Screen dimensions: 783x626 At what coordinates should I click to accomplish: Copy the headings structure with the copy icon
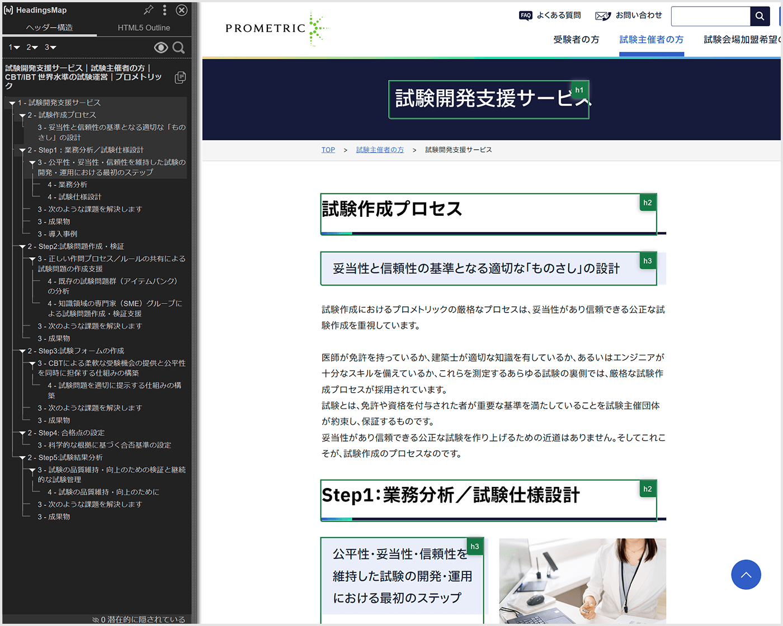pos(180,77)
